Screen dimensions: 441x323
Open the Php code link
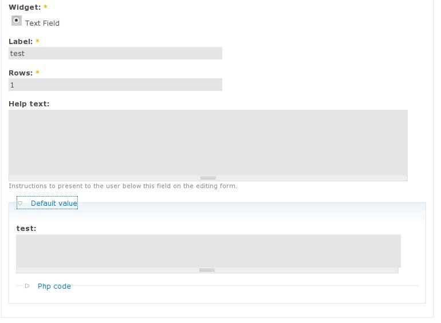(x=54, y=286)
